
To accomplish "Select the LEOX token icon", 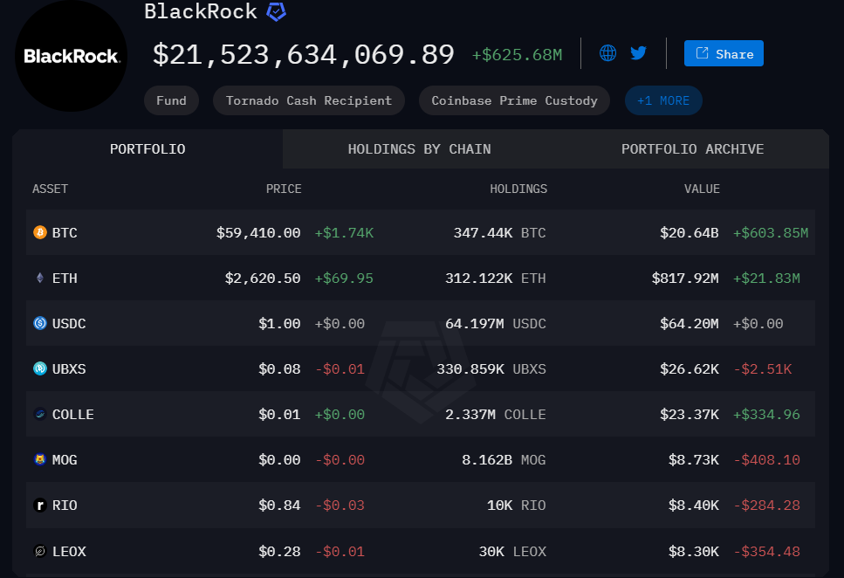I will (x=38, y=551).
